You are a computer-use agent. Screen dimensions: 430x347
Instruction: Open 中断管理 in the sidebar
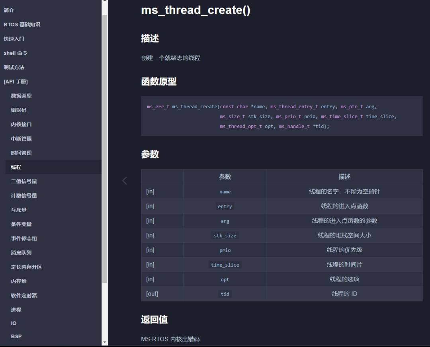(x=21, y=139)
